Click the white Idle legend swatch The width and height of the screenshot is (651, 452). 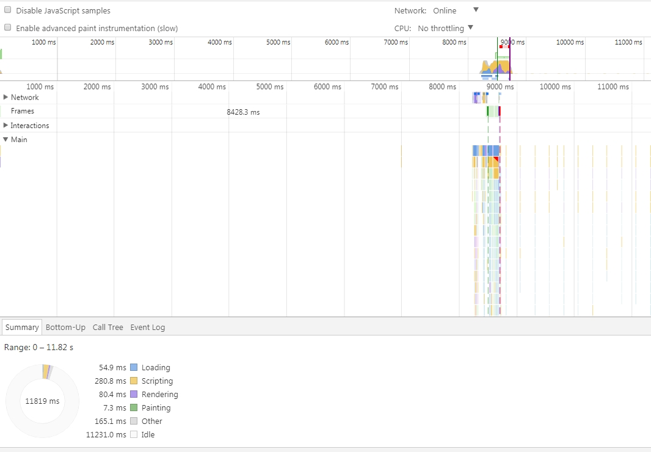pos(134,435)
